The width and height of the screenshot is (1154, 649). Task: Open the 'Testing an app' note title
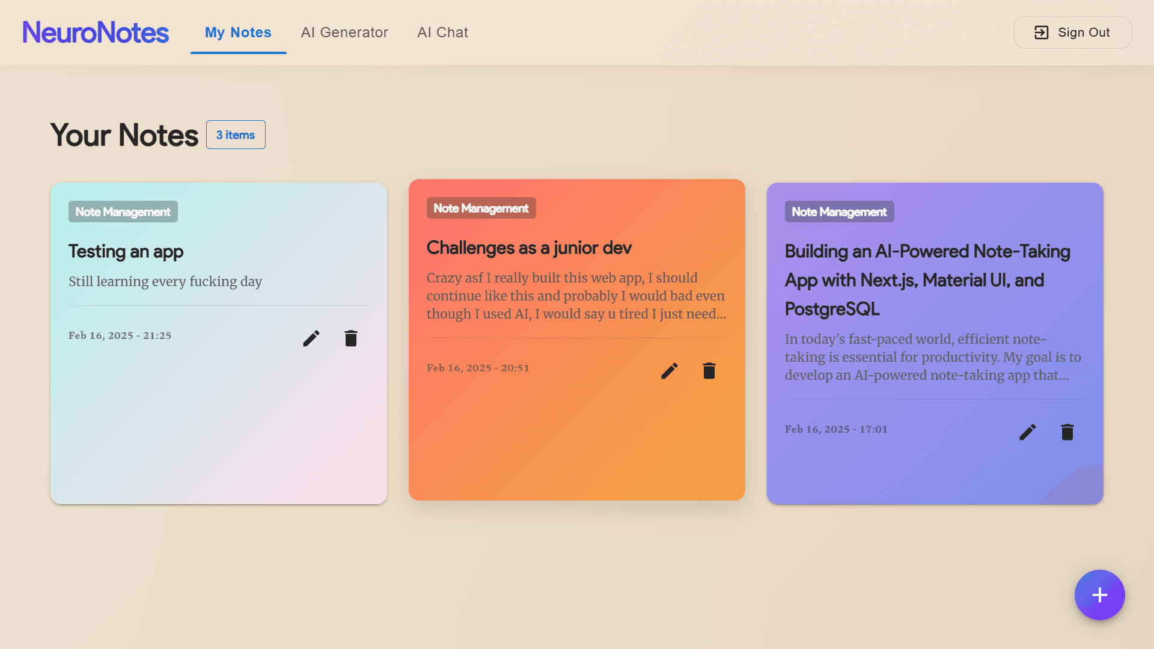[x=126, y=251]
